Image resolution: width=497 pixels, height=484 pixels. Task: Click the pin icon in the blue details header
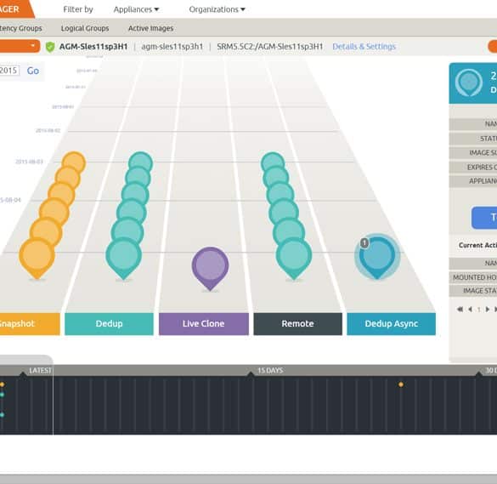(x=469, y=83)
